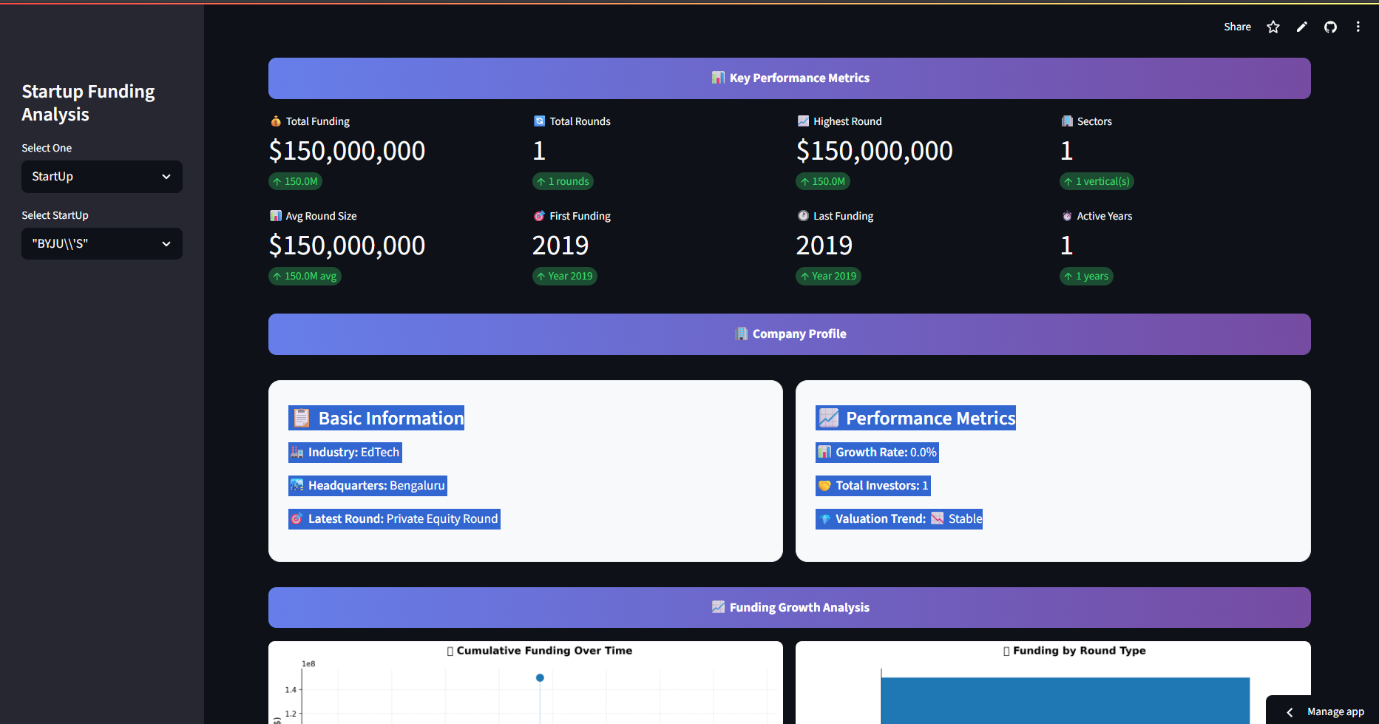The height and width of the screenshot is (724, 1379).
Task: Click the First Funding value 2019
Action: tap(560, 246)
